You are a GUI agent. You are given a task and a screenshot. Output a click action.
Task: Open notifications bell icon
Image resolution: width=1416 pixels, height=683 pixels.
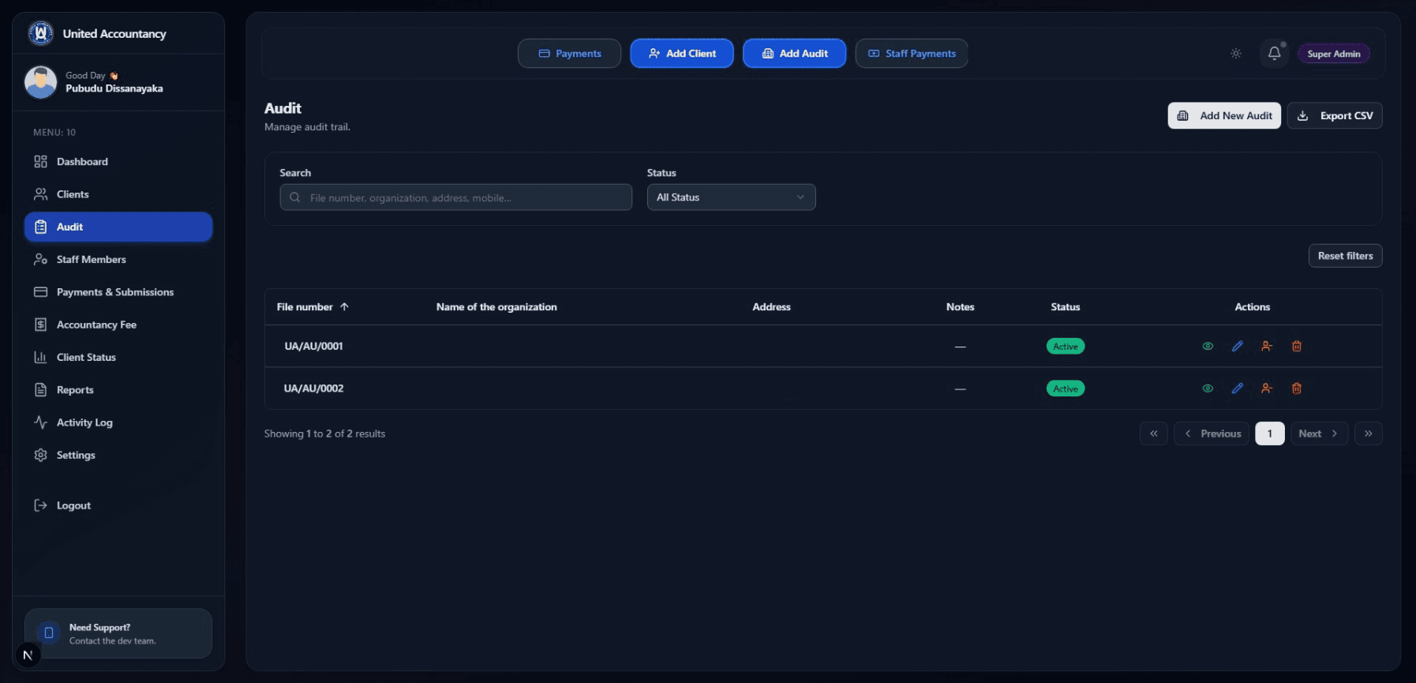tap(1274, 54)
